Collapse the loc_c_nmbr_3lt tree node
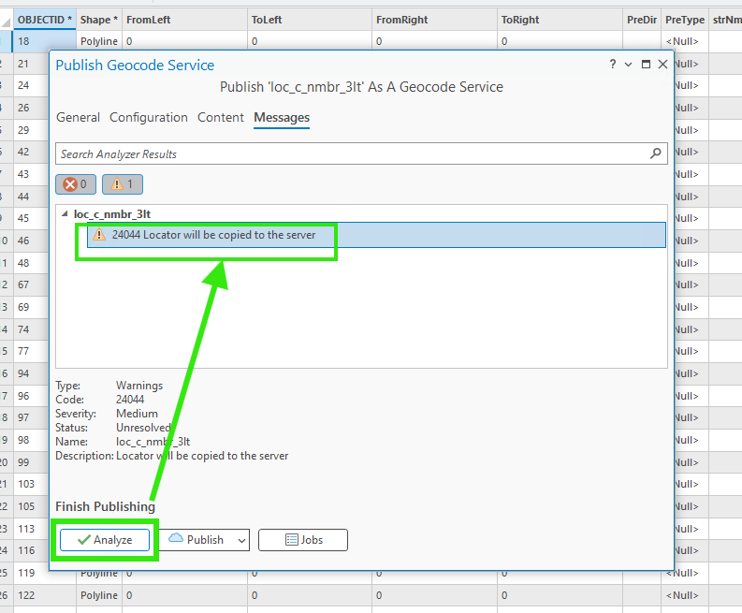Viewport: 742px width, 613px height. tap(65, 214)
